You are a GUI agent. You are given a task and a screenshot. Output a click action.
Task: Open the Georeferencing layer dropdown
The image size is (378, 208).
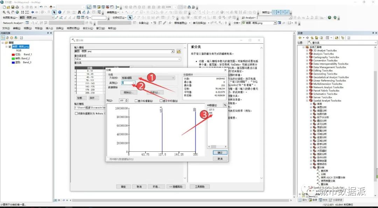tap(52, 17)
